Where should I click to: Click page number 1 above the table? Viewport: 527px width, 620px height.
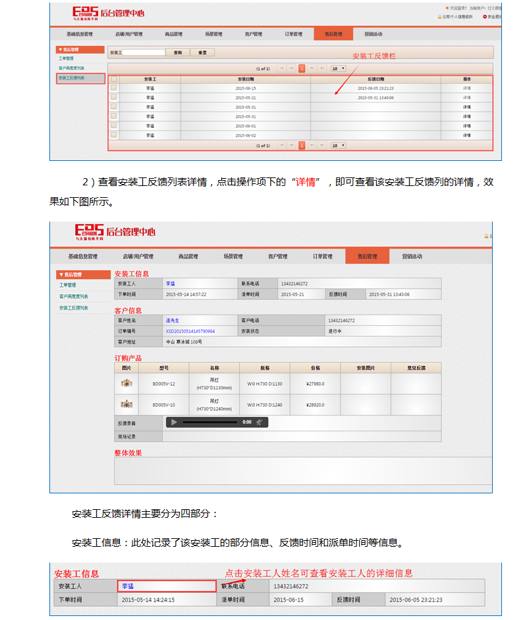pyautogui.click(x=302, y=69)
